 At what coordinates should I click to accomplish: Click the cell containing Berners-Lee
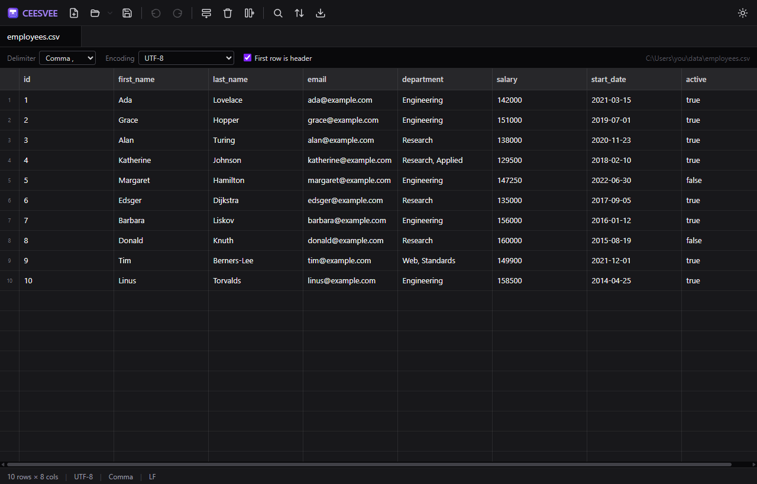click(x=255, y=261)
